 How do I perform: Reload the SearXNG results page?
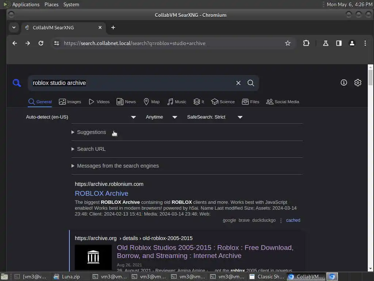coord(41,43)
